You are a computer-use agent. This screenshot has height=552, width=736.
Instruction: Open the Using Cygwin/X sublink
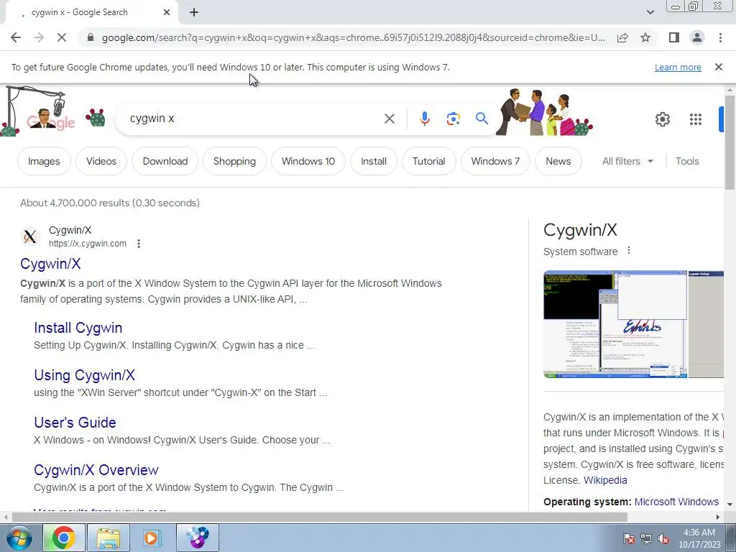(x=85, y=375)
